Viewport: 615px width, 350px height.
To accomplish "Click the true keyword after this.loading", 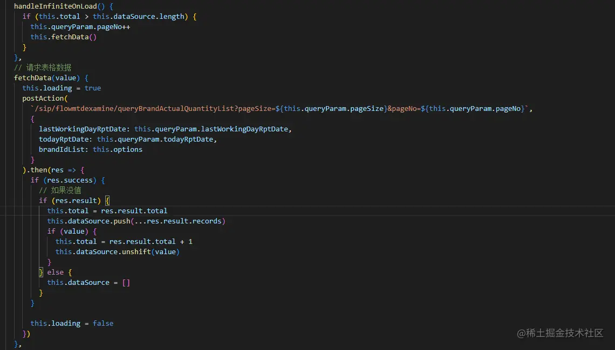I will (x=93, y=88).
